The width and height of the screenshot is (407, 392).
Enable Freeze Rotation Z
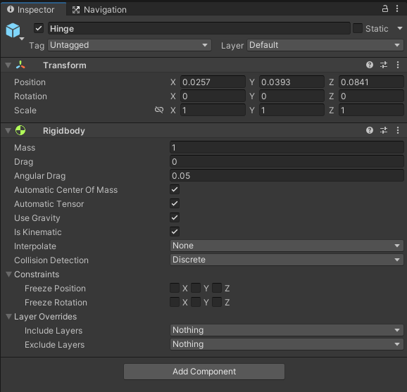(217, 302)
